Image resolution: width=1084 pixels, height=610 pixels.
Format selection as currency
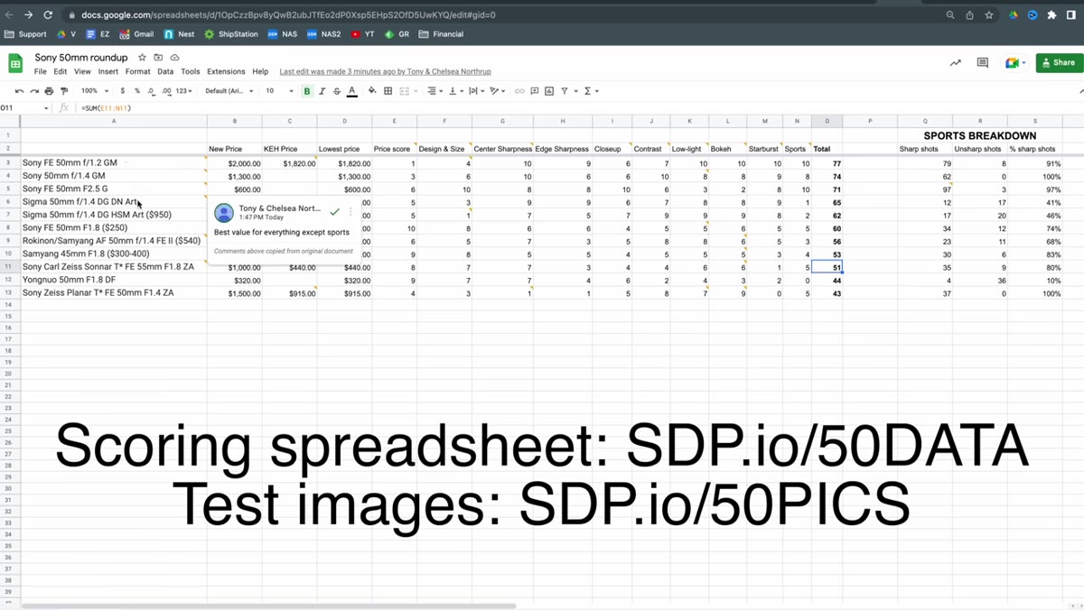[x=123, y=91]
